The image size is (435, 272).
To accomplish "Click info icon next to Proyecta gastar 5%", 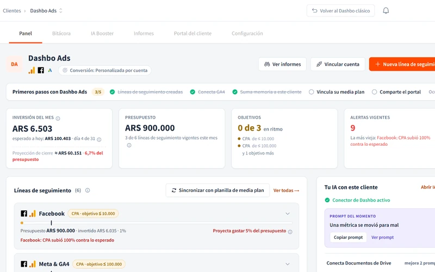I will [290, 232].
